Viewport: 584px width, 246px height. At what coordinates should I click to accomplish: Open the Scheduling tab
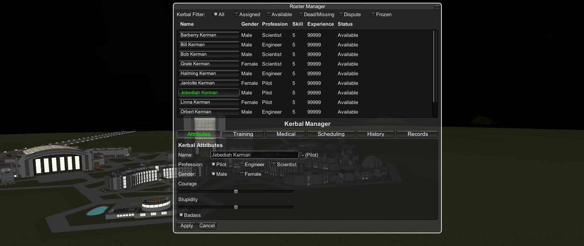click(331, 134)
